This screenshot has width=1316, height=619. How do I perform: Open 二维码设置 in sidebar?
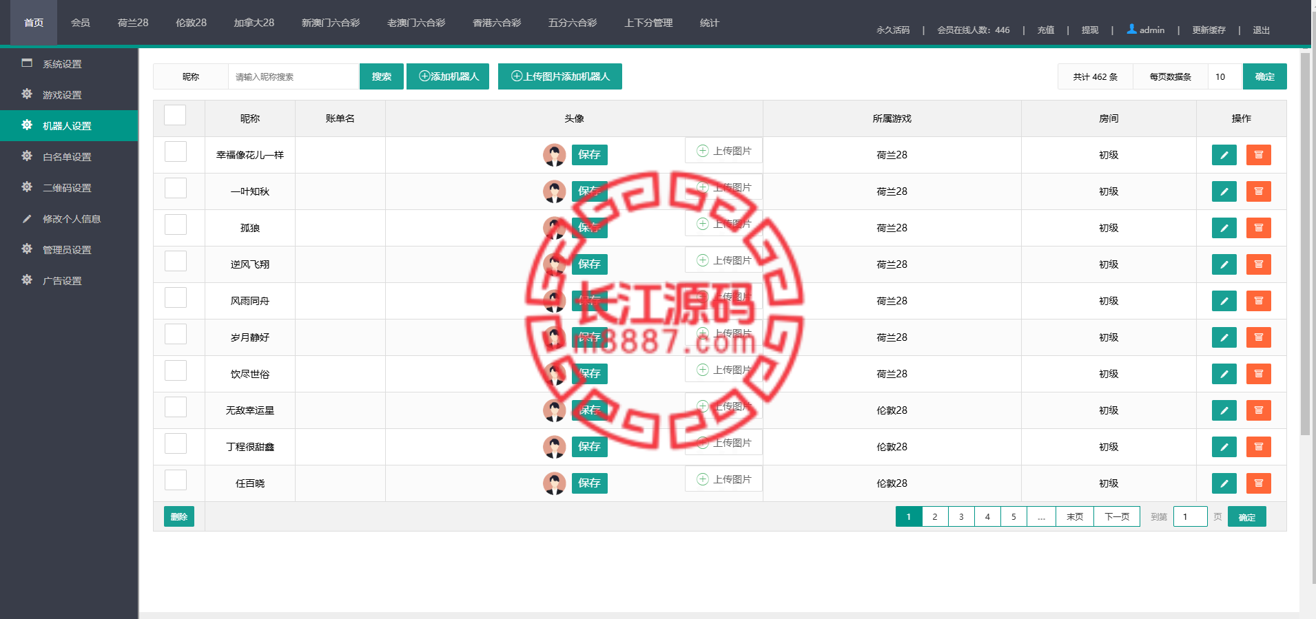pos(69,187)
